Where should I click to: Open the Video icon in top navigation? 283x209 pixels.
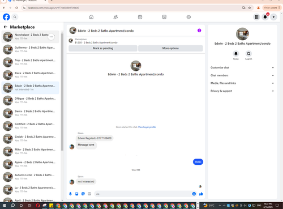point(140,17)
